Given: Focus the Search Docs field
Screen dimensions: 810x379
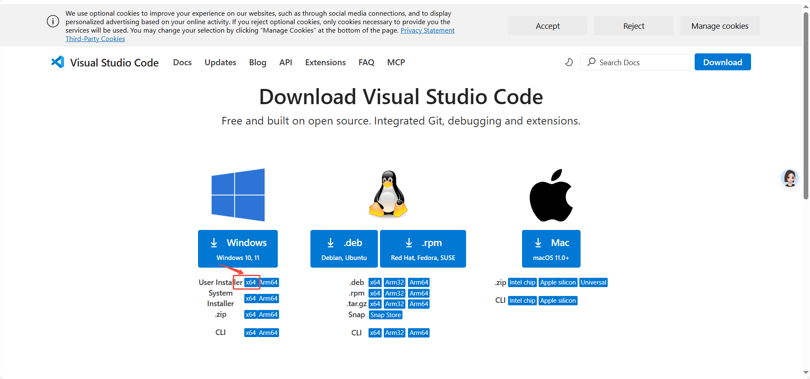Looking at the screenshot, I should coord(635,62).
